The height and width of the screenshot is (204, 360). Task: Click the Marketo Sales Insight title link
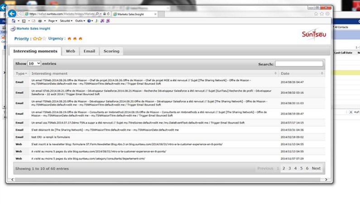point(34,28)
